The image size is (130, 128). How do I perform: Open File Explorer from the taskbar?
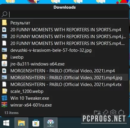21,123
